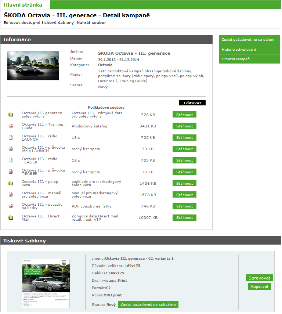
Task: Open the Hlavní stránka tab
Action: pyautogui.click(x=23, y=5)
